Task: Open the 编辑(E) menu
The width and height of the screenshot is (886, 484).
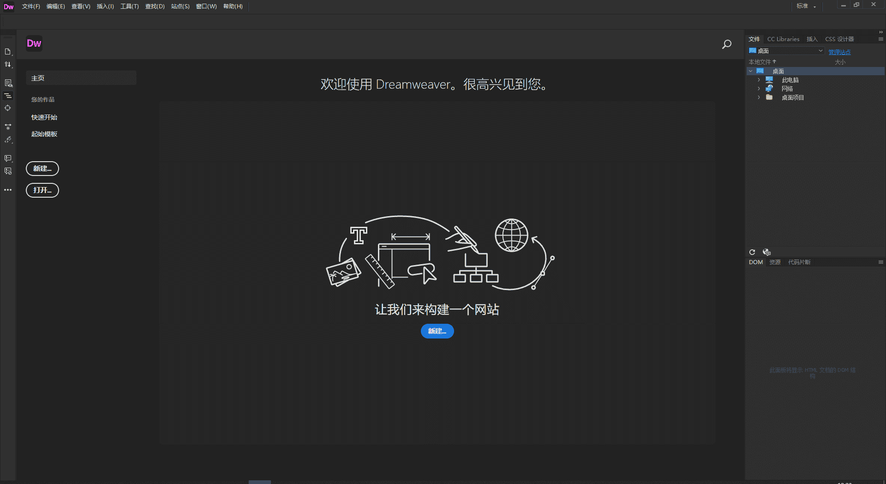Action: (56, 6)
